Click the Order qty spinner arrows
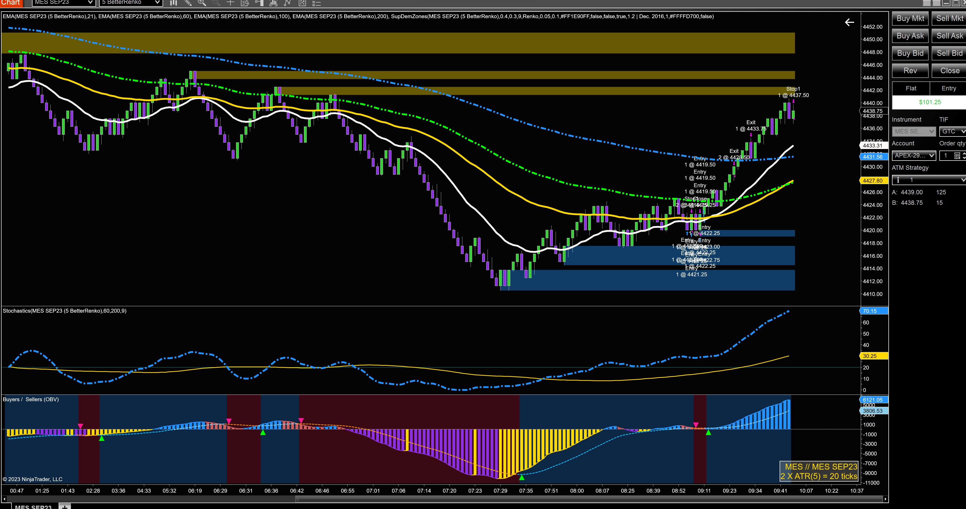 (964, 156)
